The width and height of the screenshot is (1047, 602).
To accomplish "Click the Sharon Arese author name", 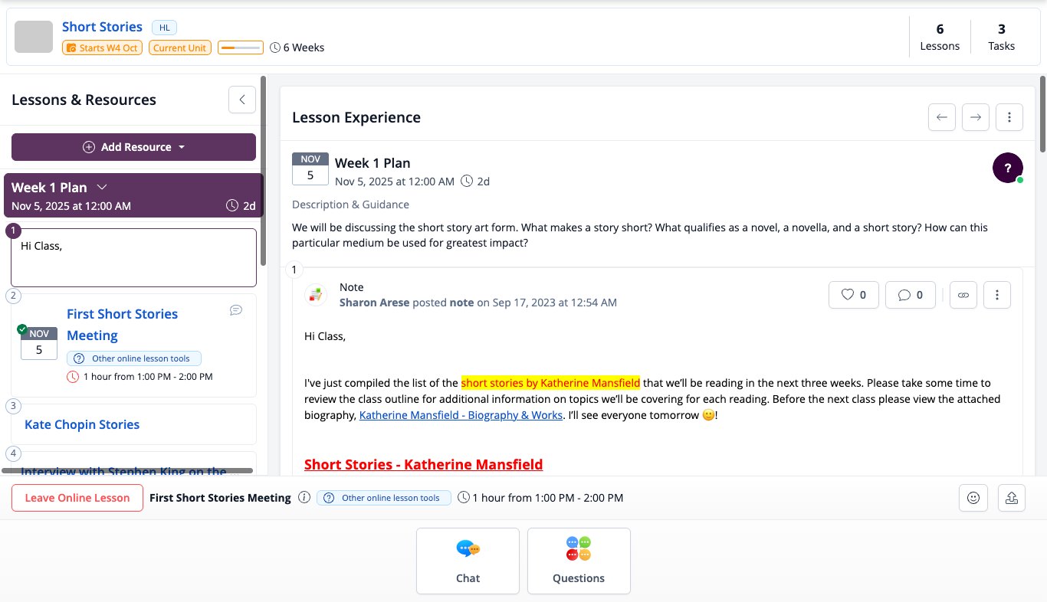I will pyautogui.click(x=374, y=303).
